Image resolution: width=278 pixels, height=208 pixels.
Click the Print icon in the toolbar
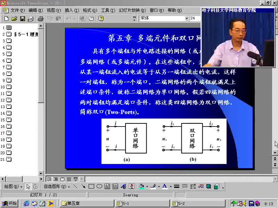tap(40, 18)
